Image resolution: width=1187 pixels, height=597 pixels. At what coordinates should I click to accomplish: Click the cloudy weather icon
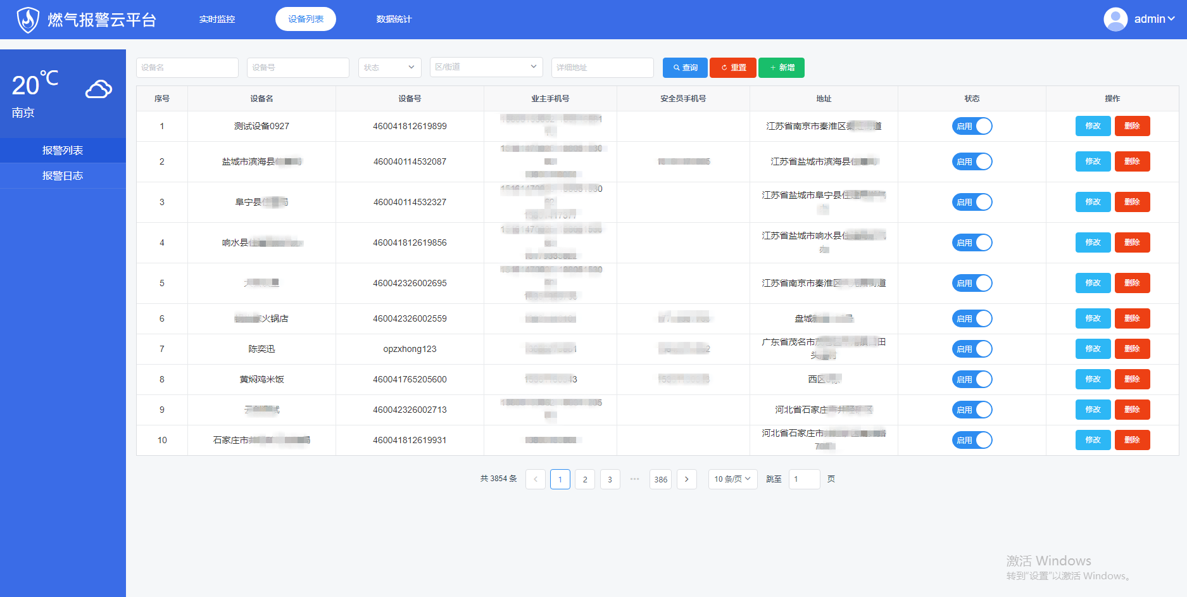(x=99, y=89)
